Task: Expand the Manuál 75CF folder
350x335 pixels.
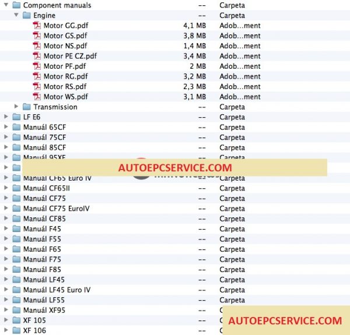Action: (6, 137)
